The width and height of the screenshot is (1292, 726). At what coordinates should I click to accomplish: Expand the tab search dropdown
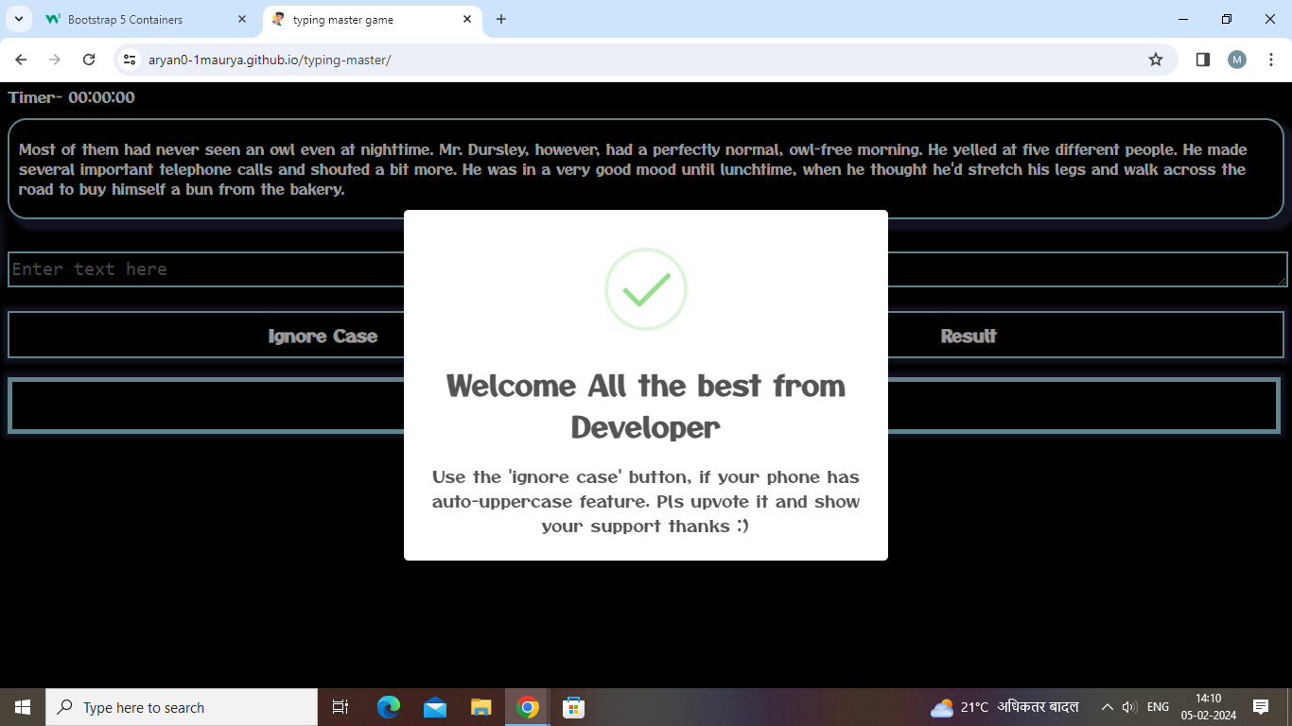(18, 19)
